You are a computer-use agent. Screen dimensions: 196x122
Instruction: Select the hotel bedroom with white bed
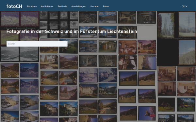pos(186,89)
